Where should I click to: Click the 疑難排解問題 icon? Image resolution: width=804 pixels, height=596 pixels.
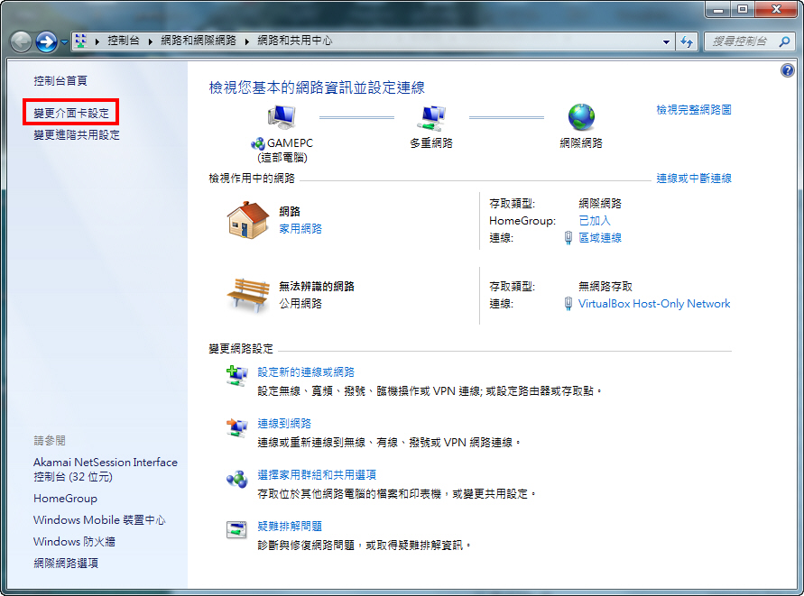237,531
